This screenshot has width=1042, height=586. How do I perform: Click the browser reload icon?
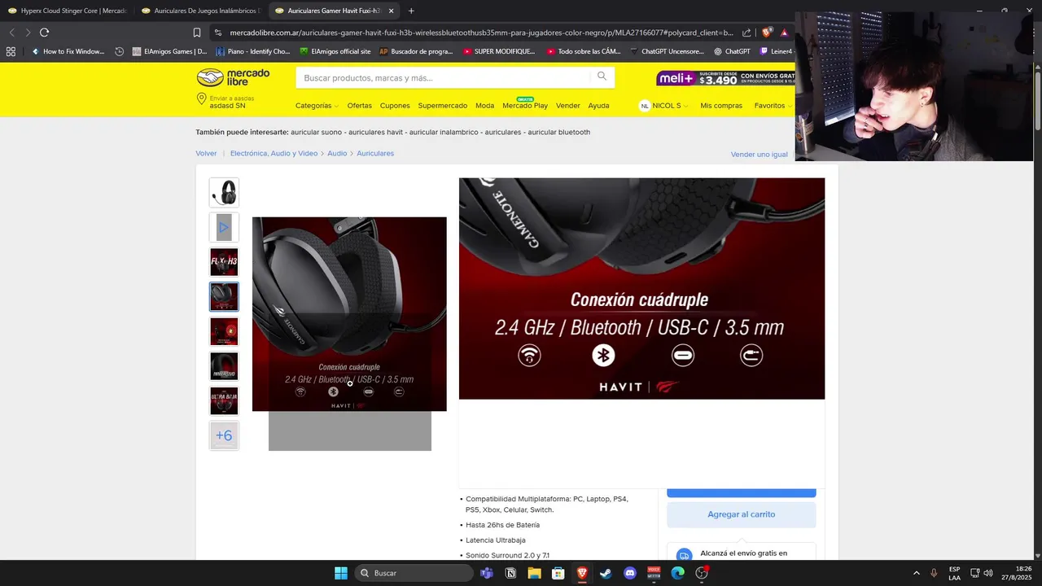[44, 33]
